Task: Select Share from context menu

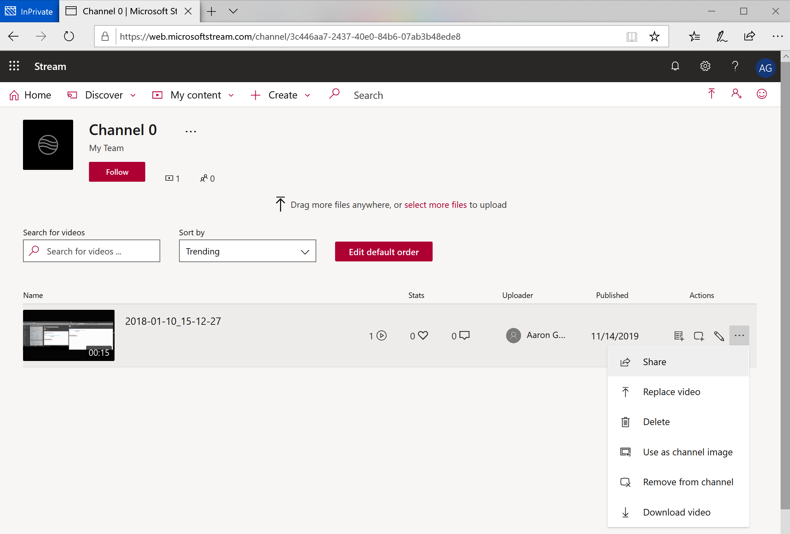Action: click(678, 362)
